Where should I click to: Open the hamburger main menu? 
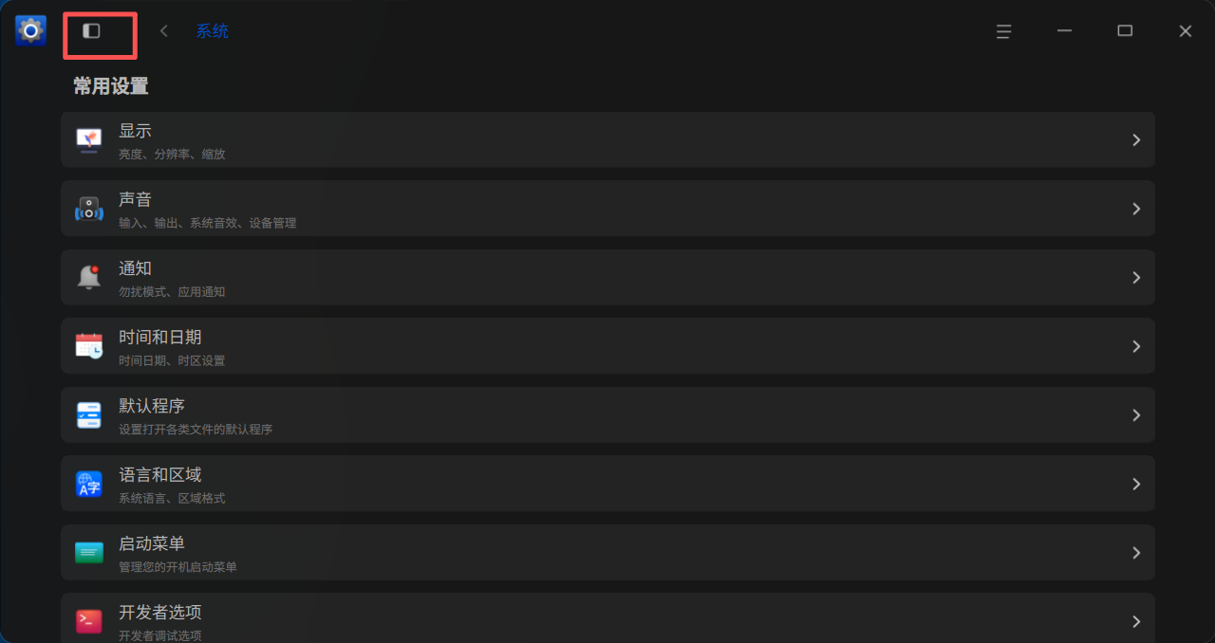pos(1003,31)
